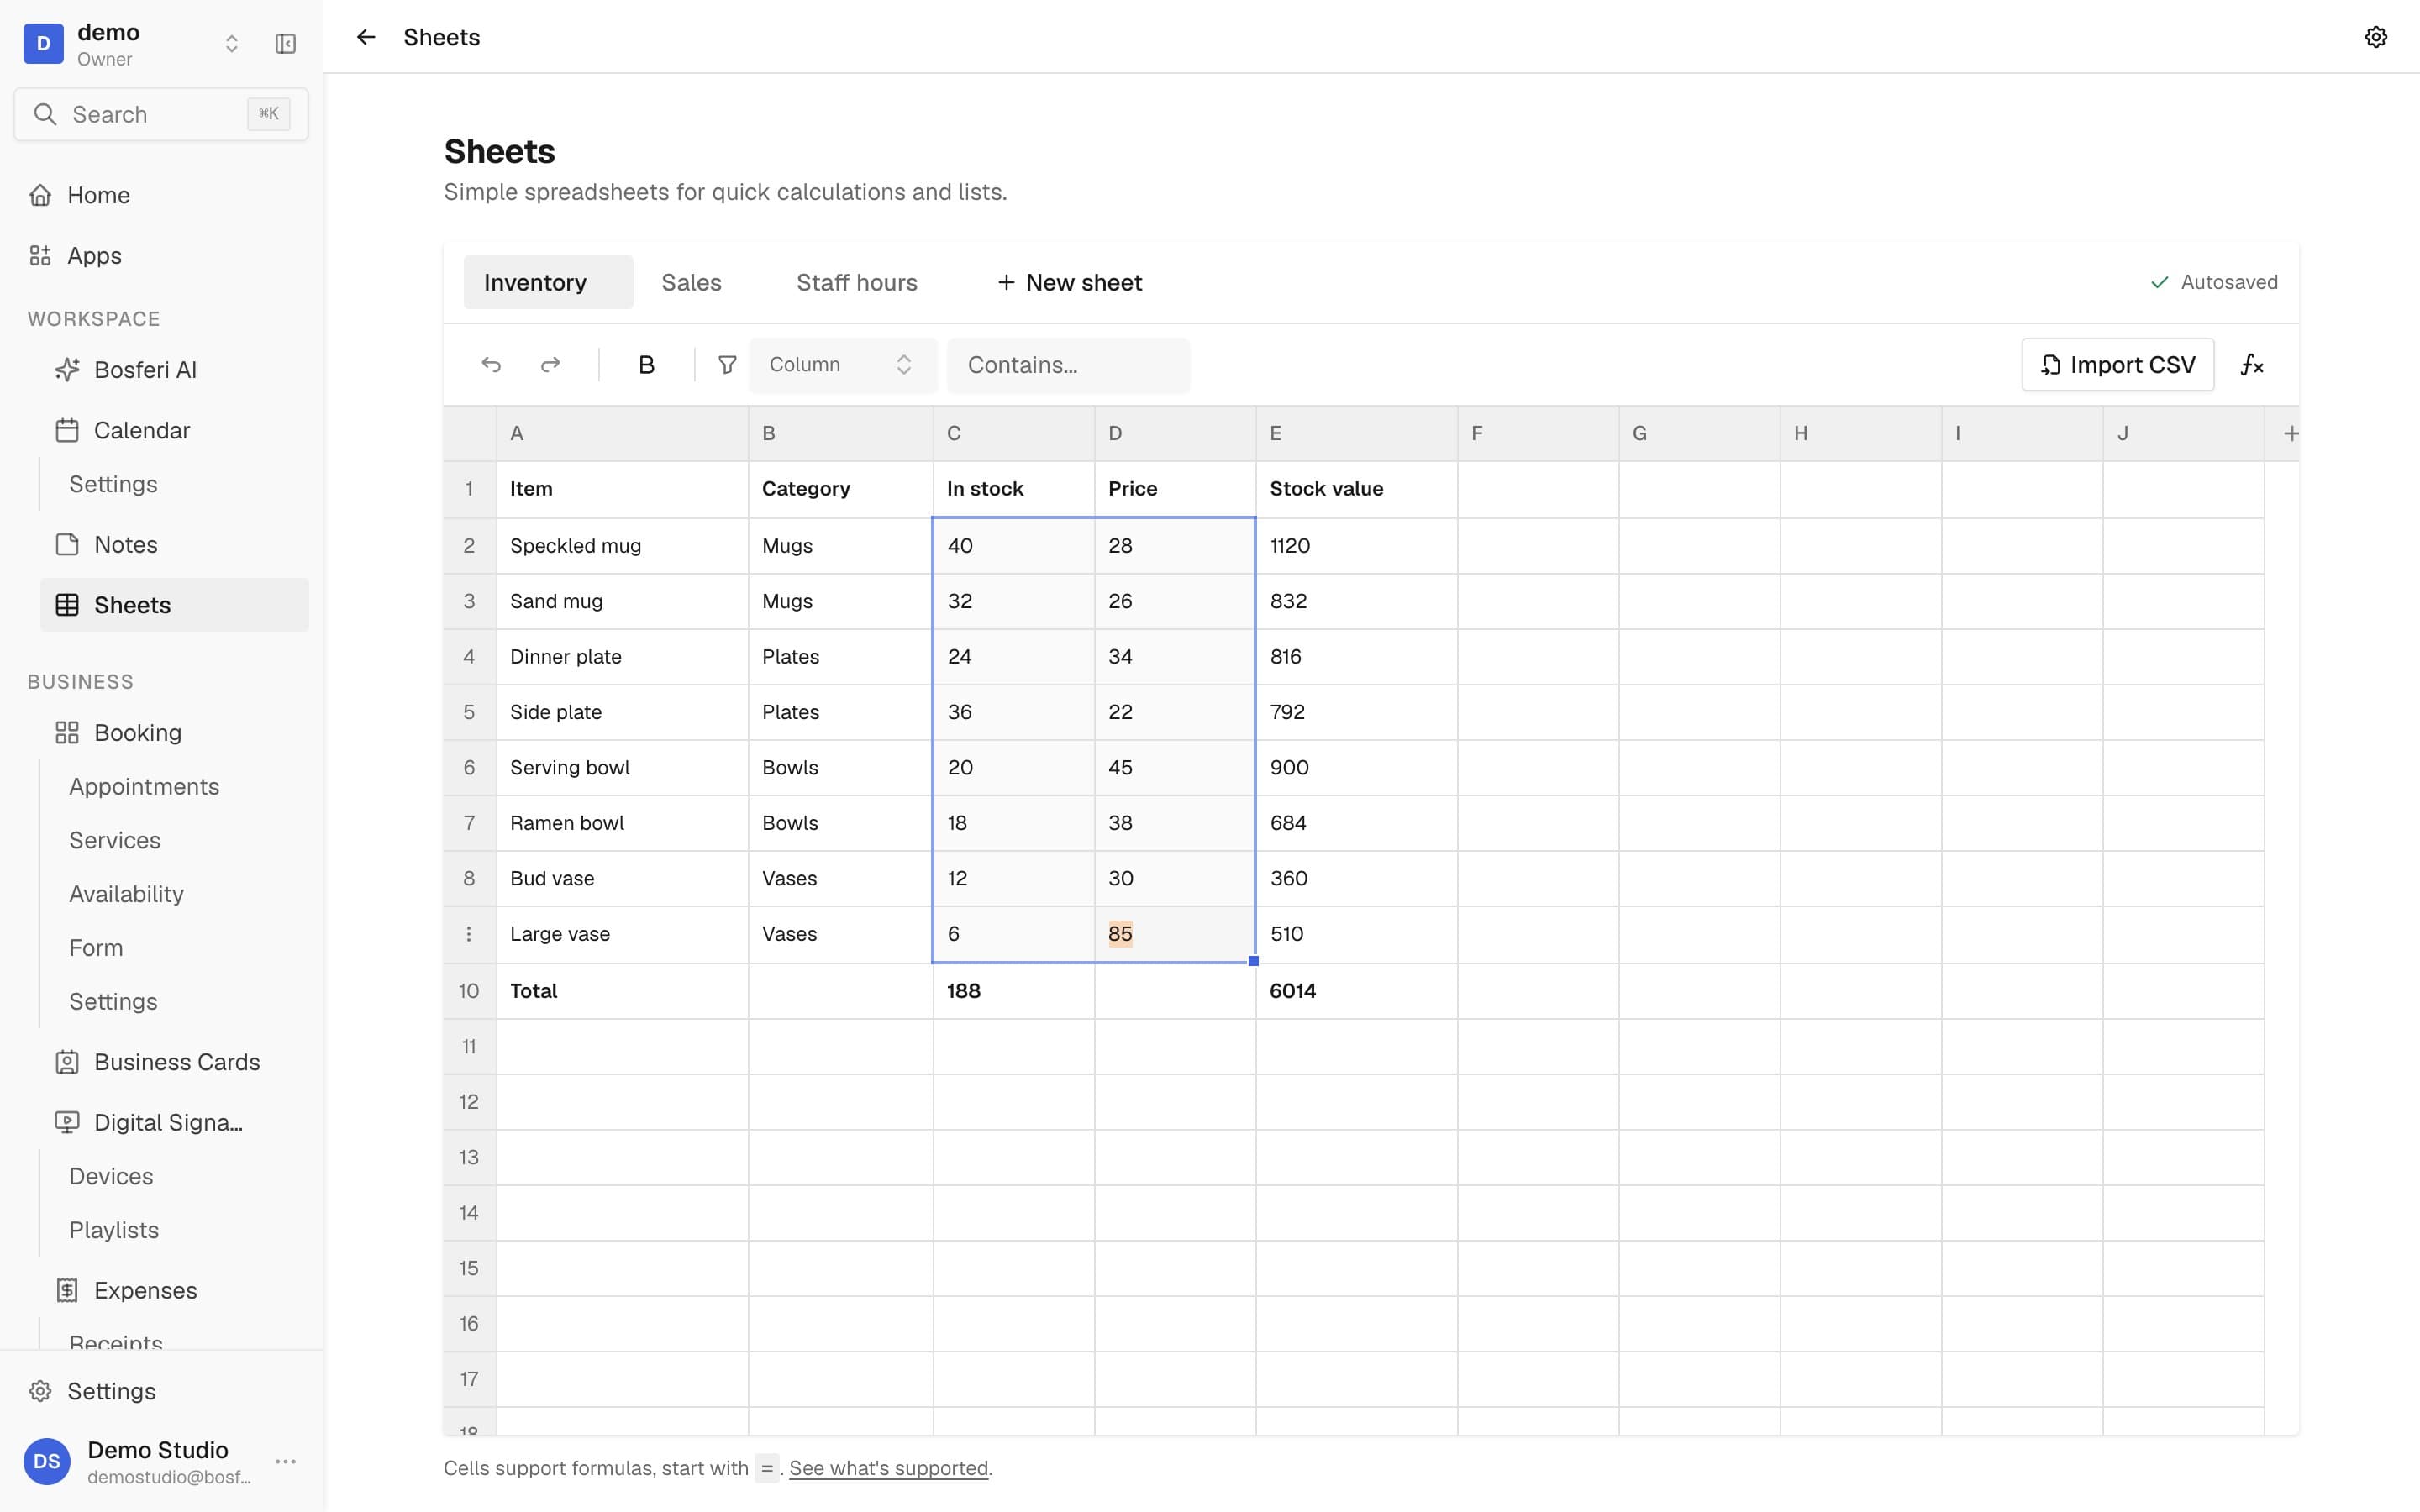Image resolution: width=2420 pixels, height=1512 pixels.
Task: Open Home in the sidebar
Action: coord(161,195)
